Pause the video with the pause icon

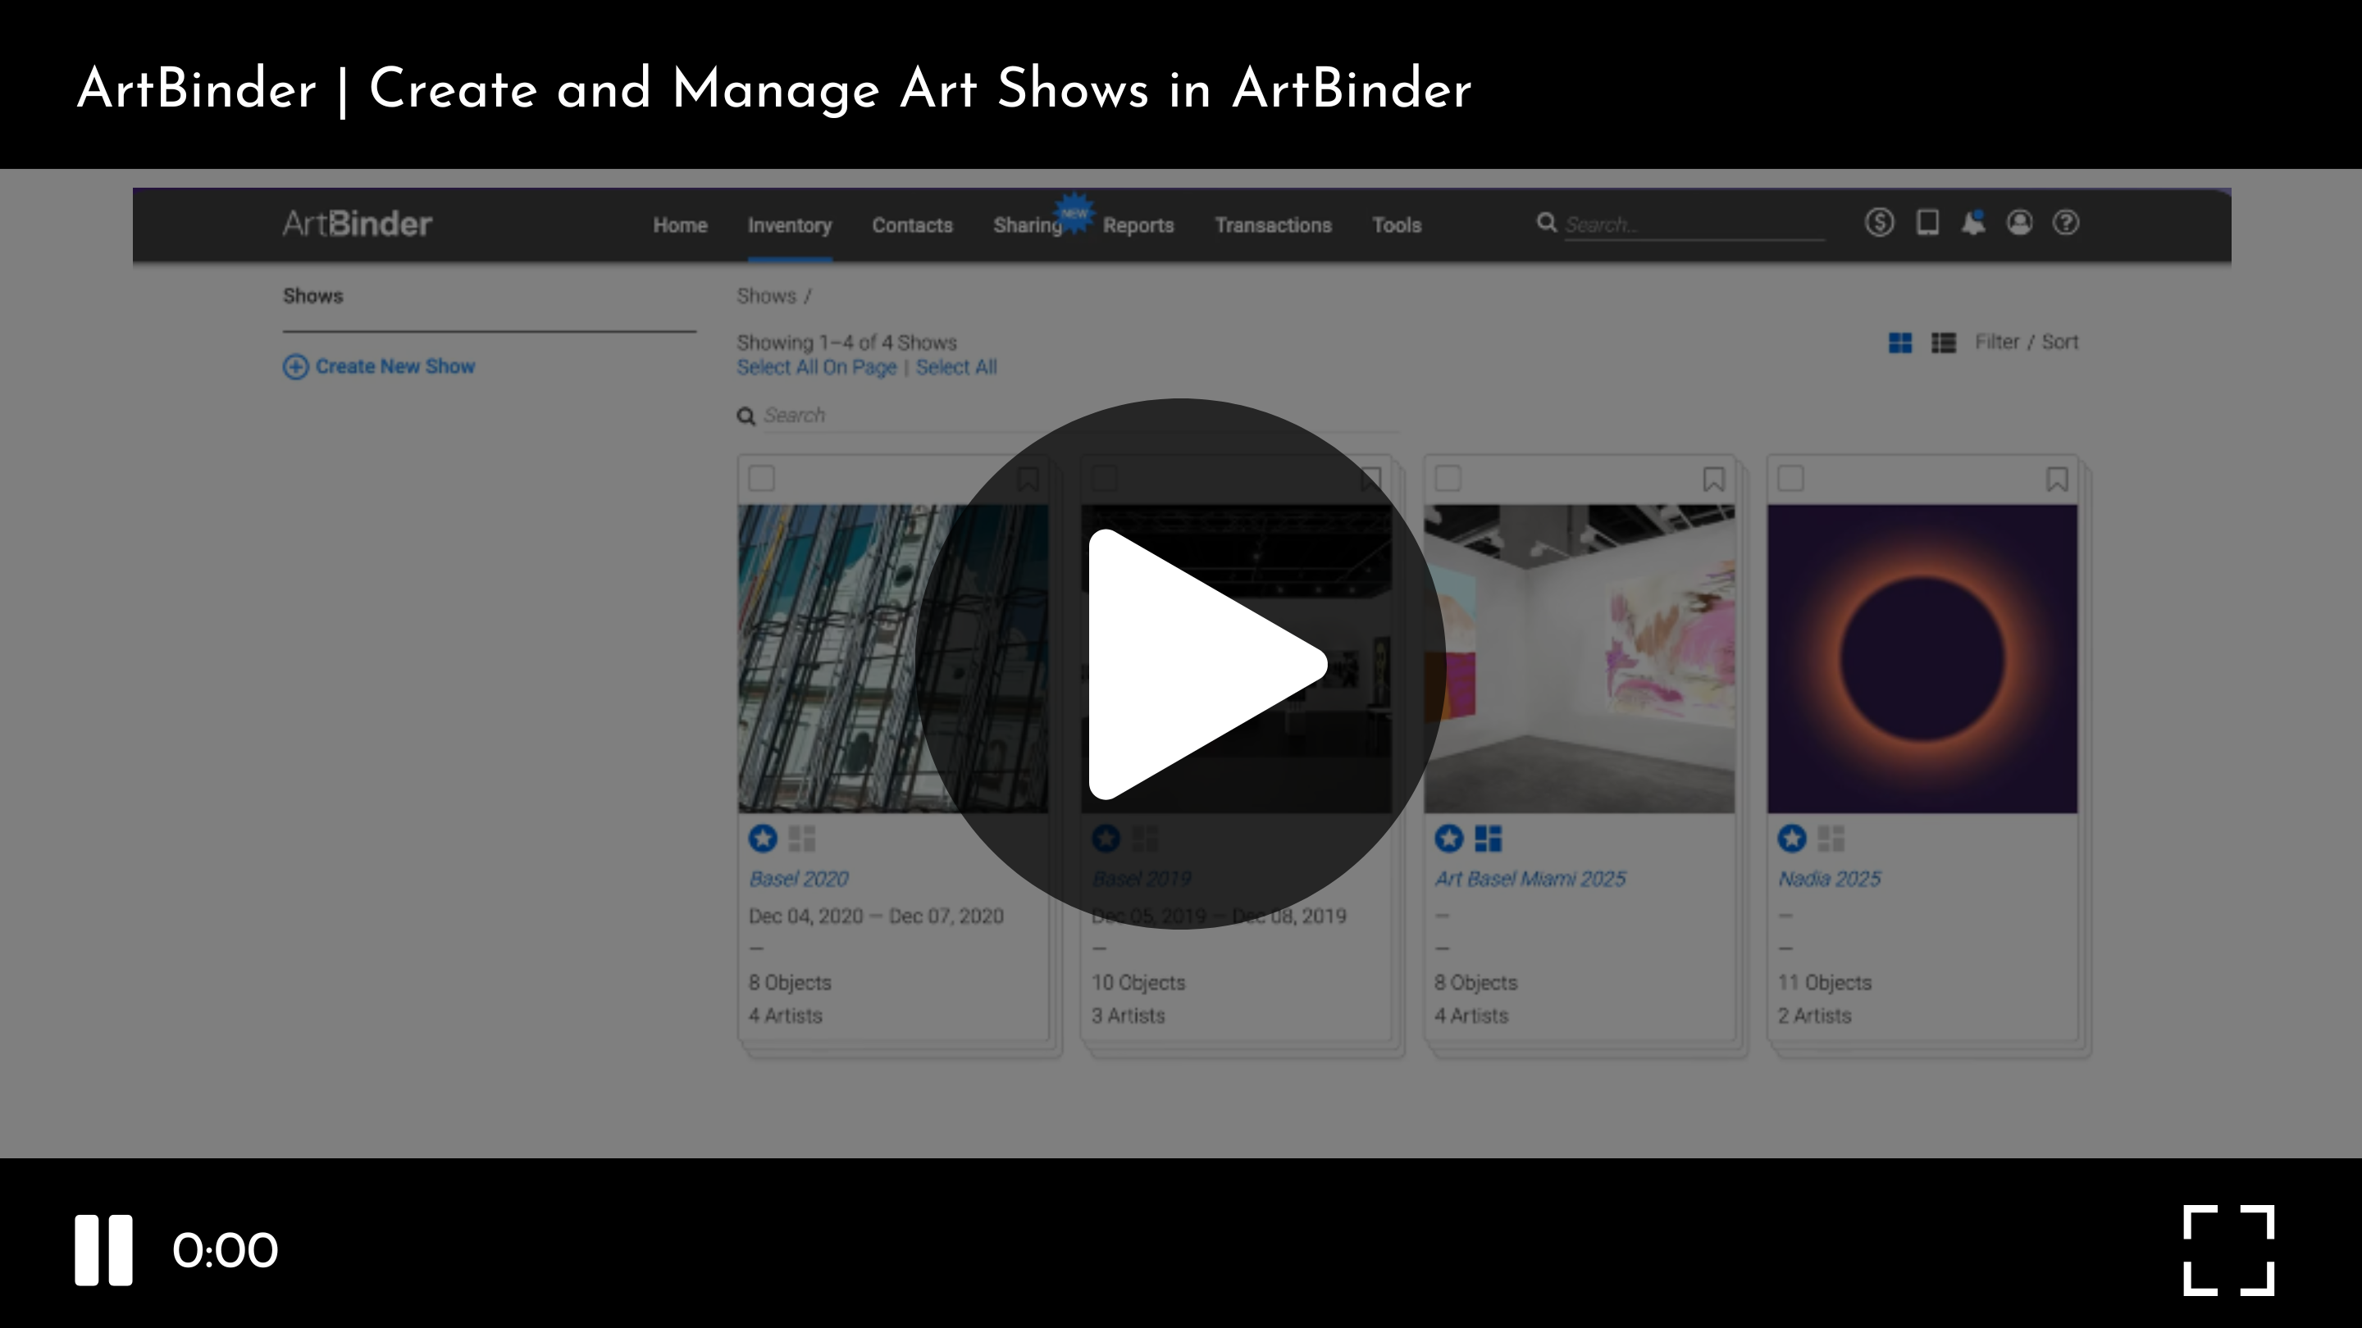(103, 1251)
